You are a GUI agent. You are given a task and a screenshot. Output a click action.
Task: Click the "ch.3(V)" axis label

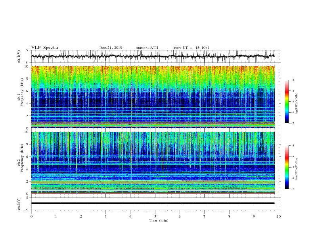(19, 204)
